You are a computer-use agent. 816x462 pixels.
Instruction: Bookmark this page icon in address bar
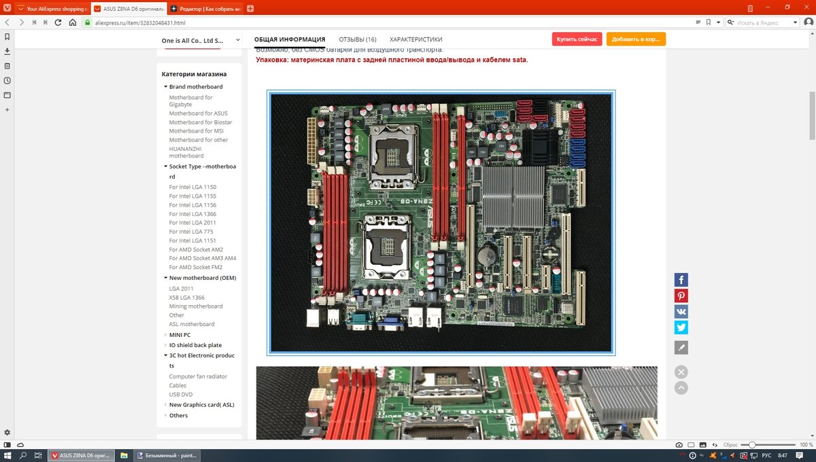pos(709,22)
